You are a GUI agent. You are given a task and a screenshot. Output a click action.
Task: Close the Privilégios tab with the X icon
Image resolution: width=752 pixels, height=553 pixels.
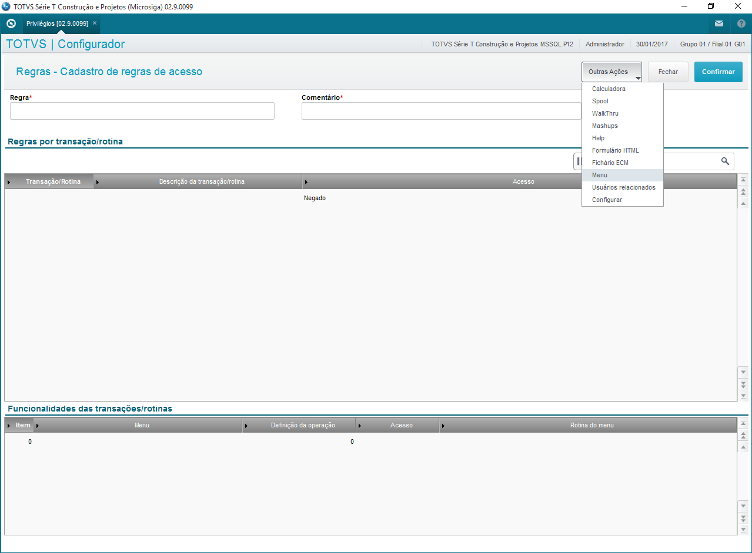click(95, 23)
